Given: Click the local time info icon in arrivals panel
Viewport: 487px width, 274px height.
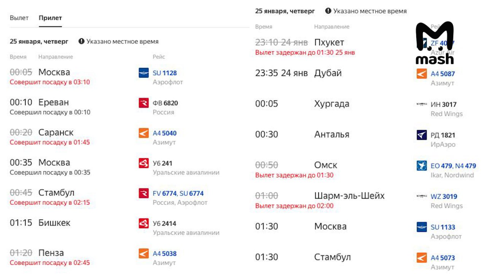Looking at the screenshot, I should (x=81, y=41).
